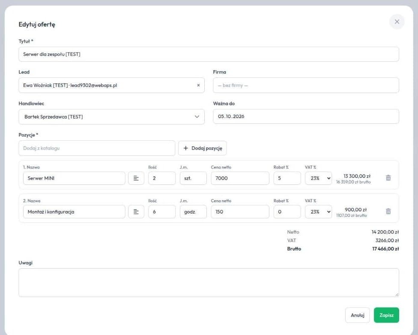Click the Dodaj z katalogu search field
Viewport: 418px width, 335px height.
pos(97,148)
